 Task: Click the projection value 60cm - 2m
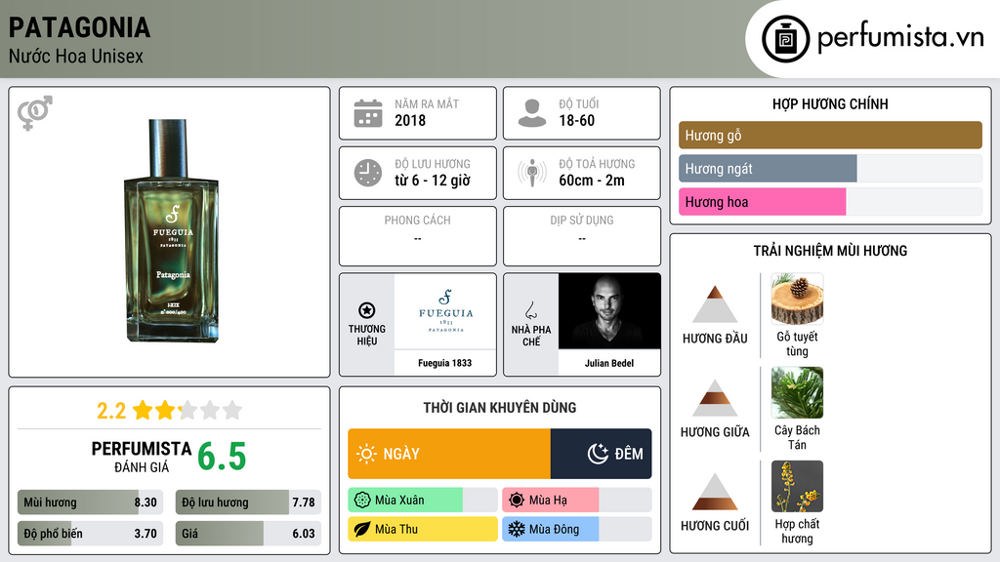tap(592, 181)
